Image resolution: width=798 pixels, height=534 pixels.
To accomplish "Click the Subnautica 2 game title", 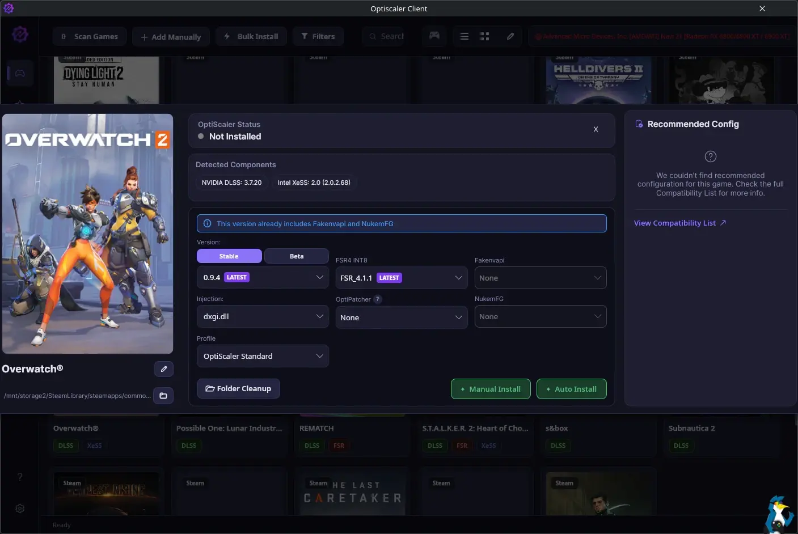I will 691,428.
